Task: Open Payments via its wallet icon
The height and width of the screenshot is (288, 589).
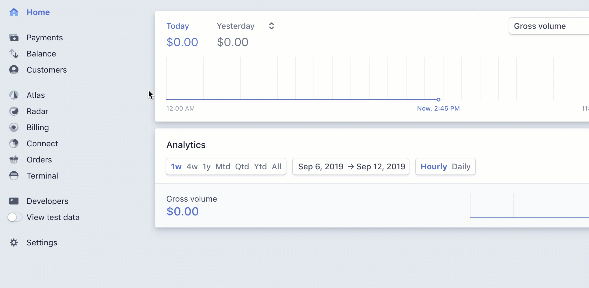Action: coord(14,38)
